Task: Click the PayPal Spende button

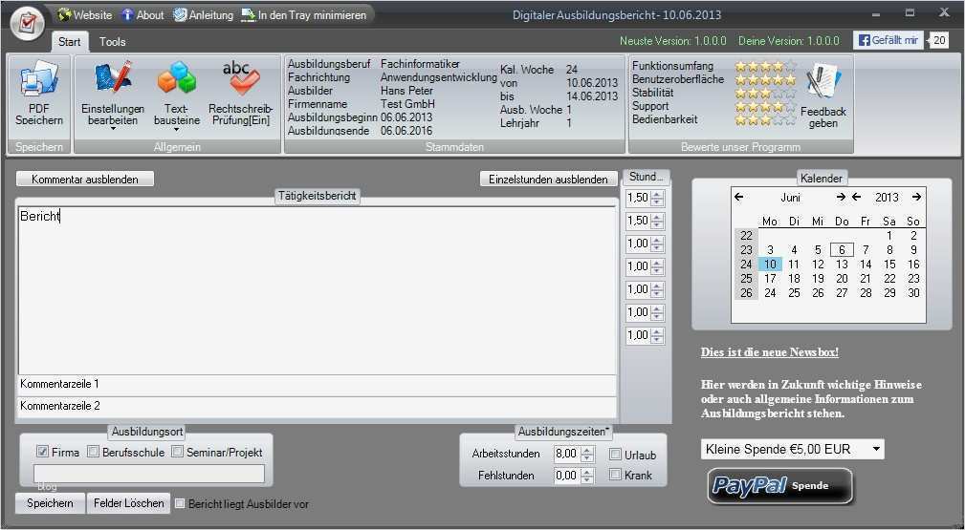Action: tap(779, 486)
